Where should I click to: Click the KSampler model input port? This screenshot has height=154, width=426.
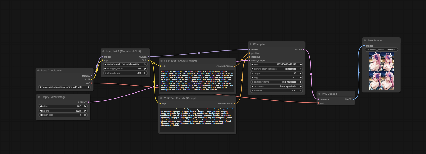click(x=250, y=50)
